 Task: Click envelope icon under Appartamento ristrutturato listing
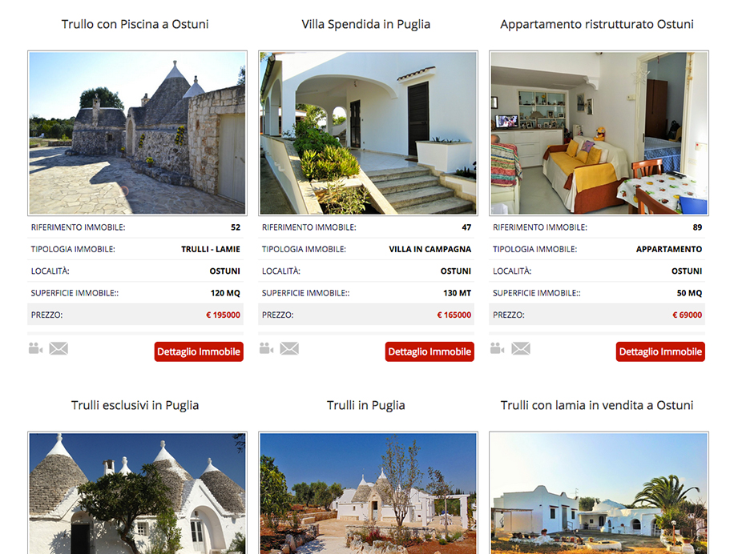pyautogui.click(x=521, y=348)
